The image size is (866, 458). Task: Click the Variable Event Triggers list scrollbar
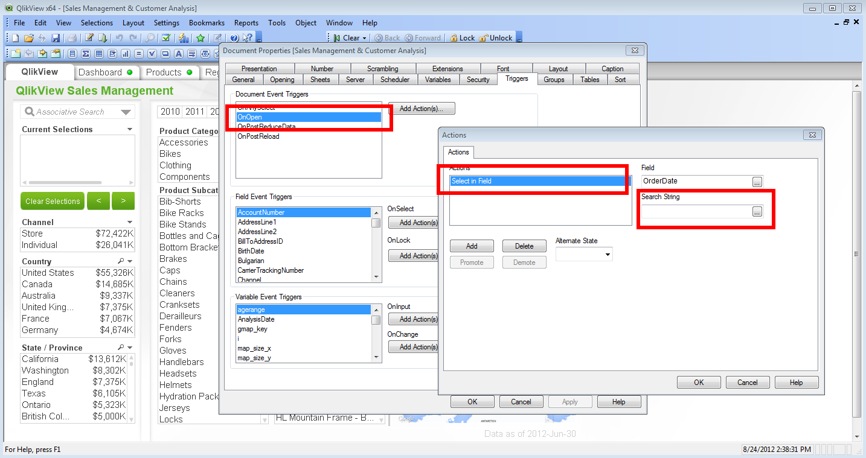(x=376, y=333)
